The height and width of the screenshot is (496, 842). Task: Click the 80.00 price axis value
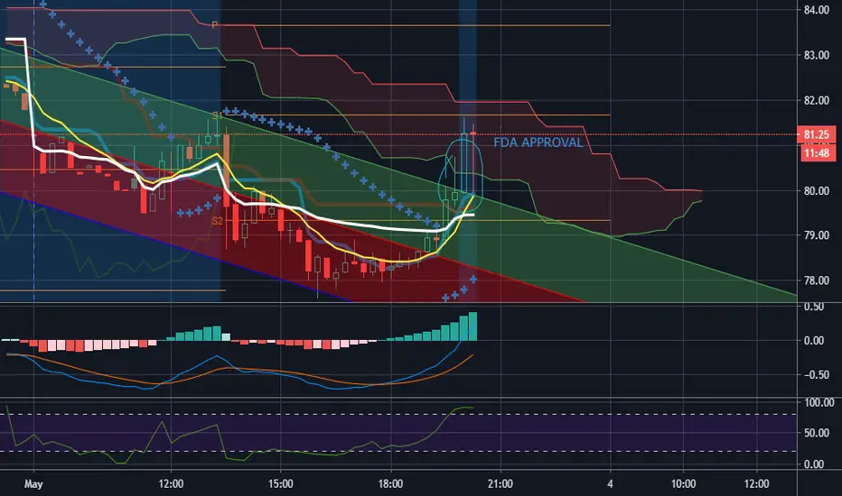[x=816, y=191]
